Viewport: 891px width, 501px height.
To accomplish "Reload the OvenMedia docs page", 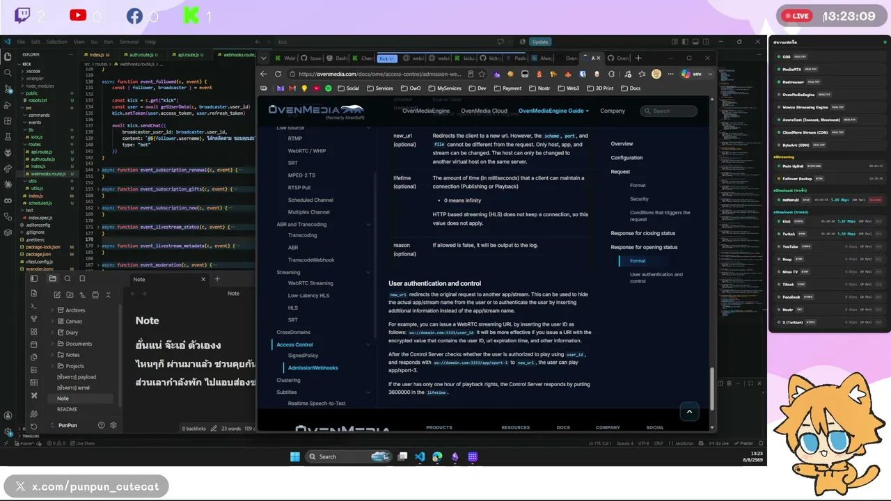I will (x=278, y=74).
